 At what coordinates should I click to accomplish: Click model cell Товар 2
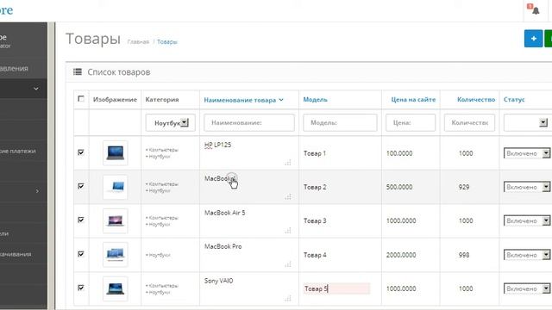(315, 187)
